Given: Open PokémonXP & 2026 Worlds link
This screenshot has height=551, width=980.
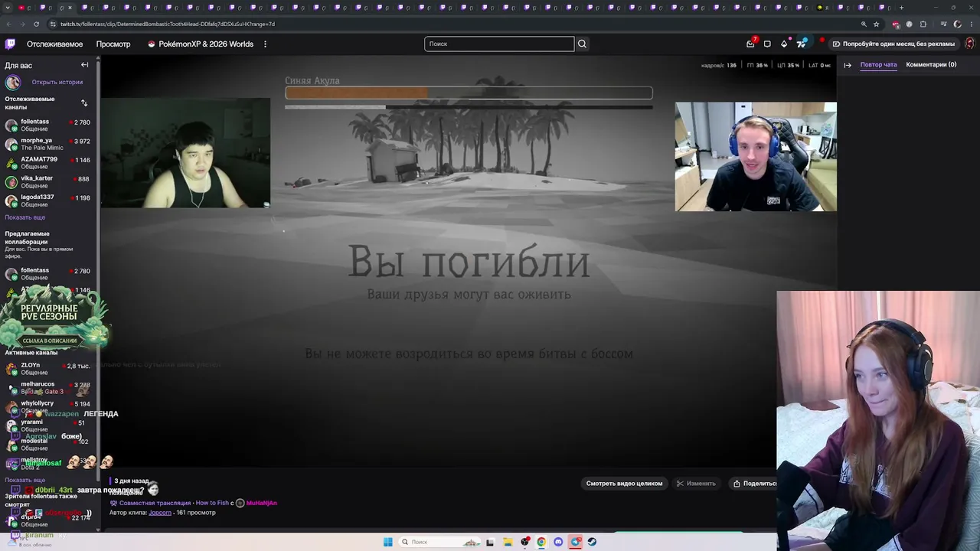Looking at the screenshot, I should (201, 44).
